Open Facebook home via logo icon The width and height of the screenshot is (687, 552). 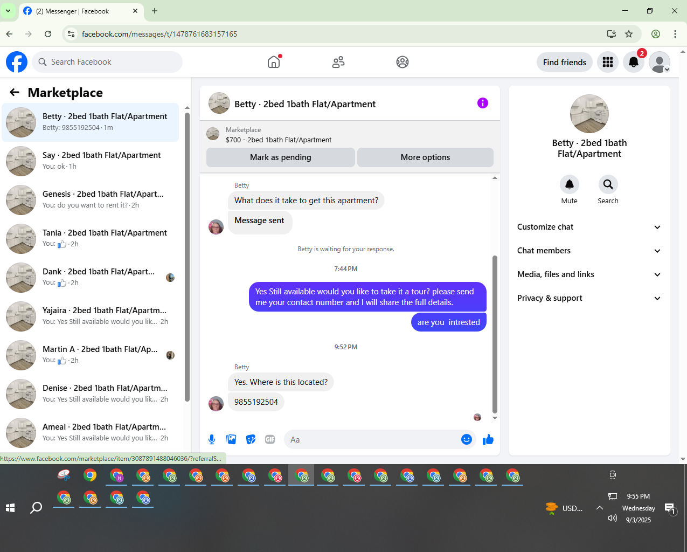click(17, 62)
